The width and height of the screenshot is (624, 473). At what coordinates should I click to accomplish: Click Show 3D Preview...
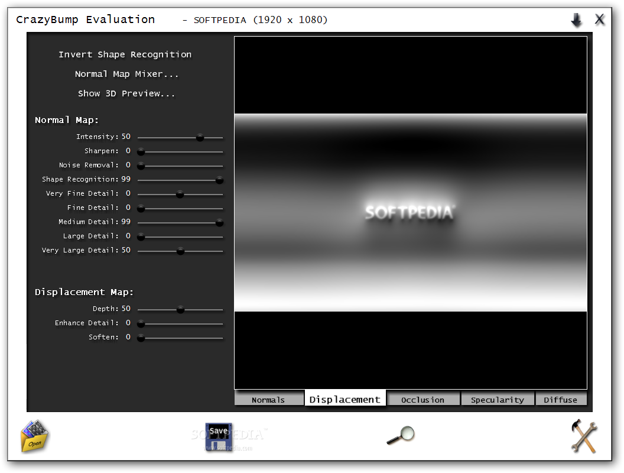pos(126,93)
